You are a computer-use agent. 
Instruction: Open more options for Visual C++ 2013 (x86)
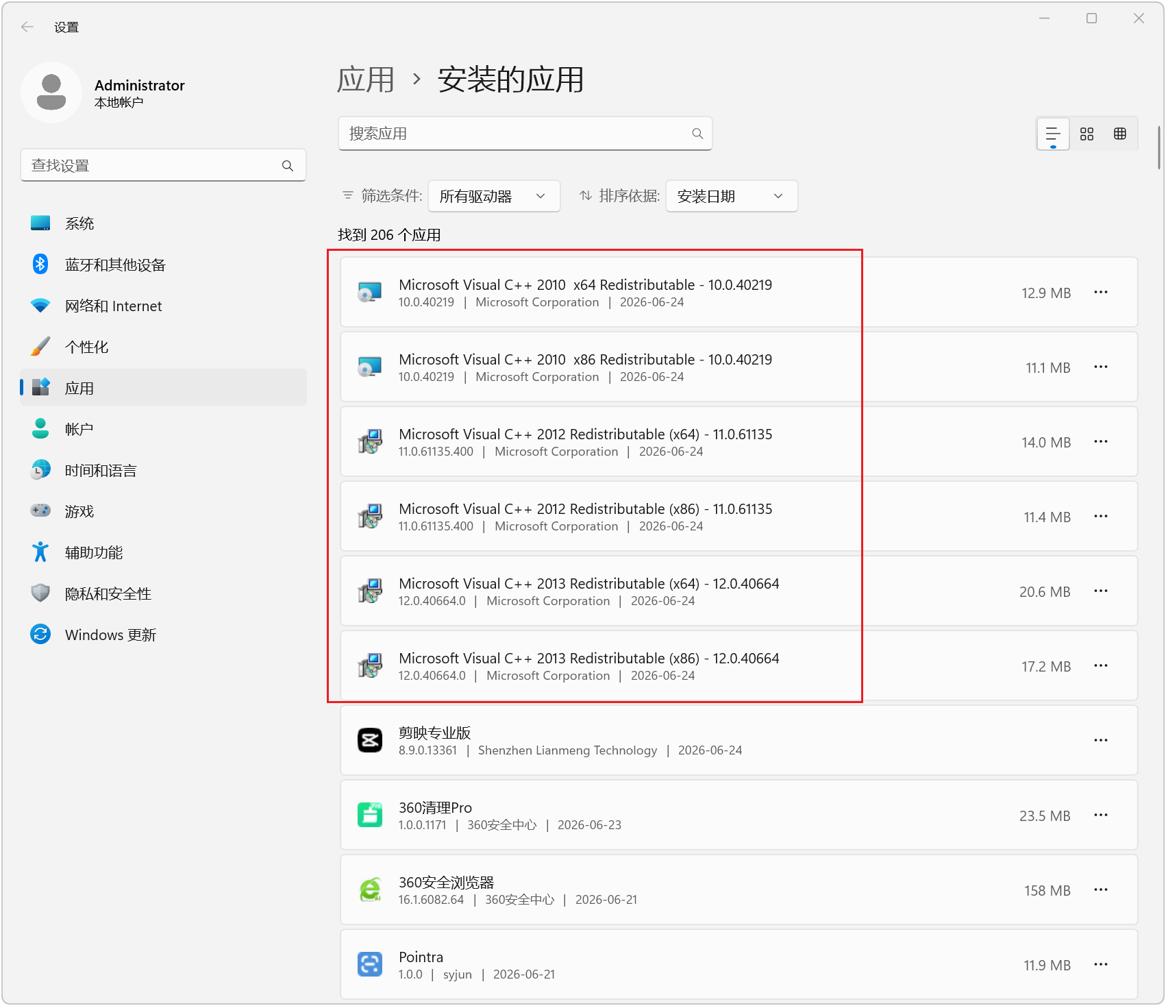tap(1101, 665)
